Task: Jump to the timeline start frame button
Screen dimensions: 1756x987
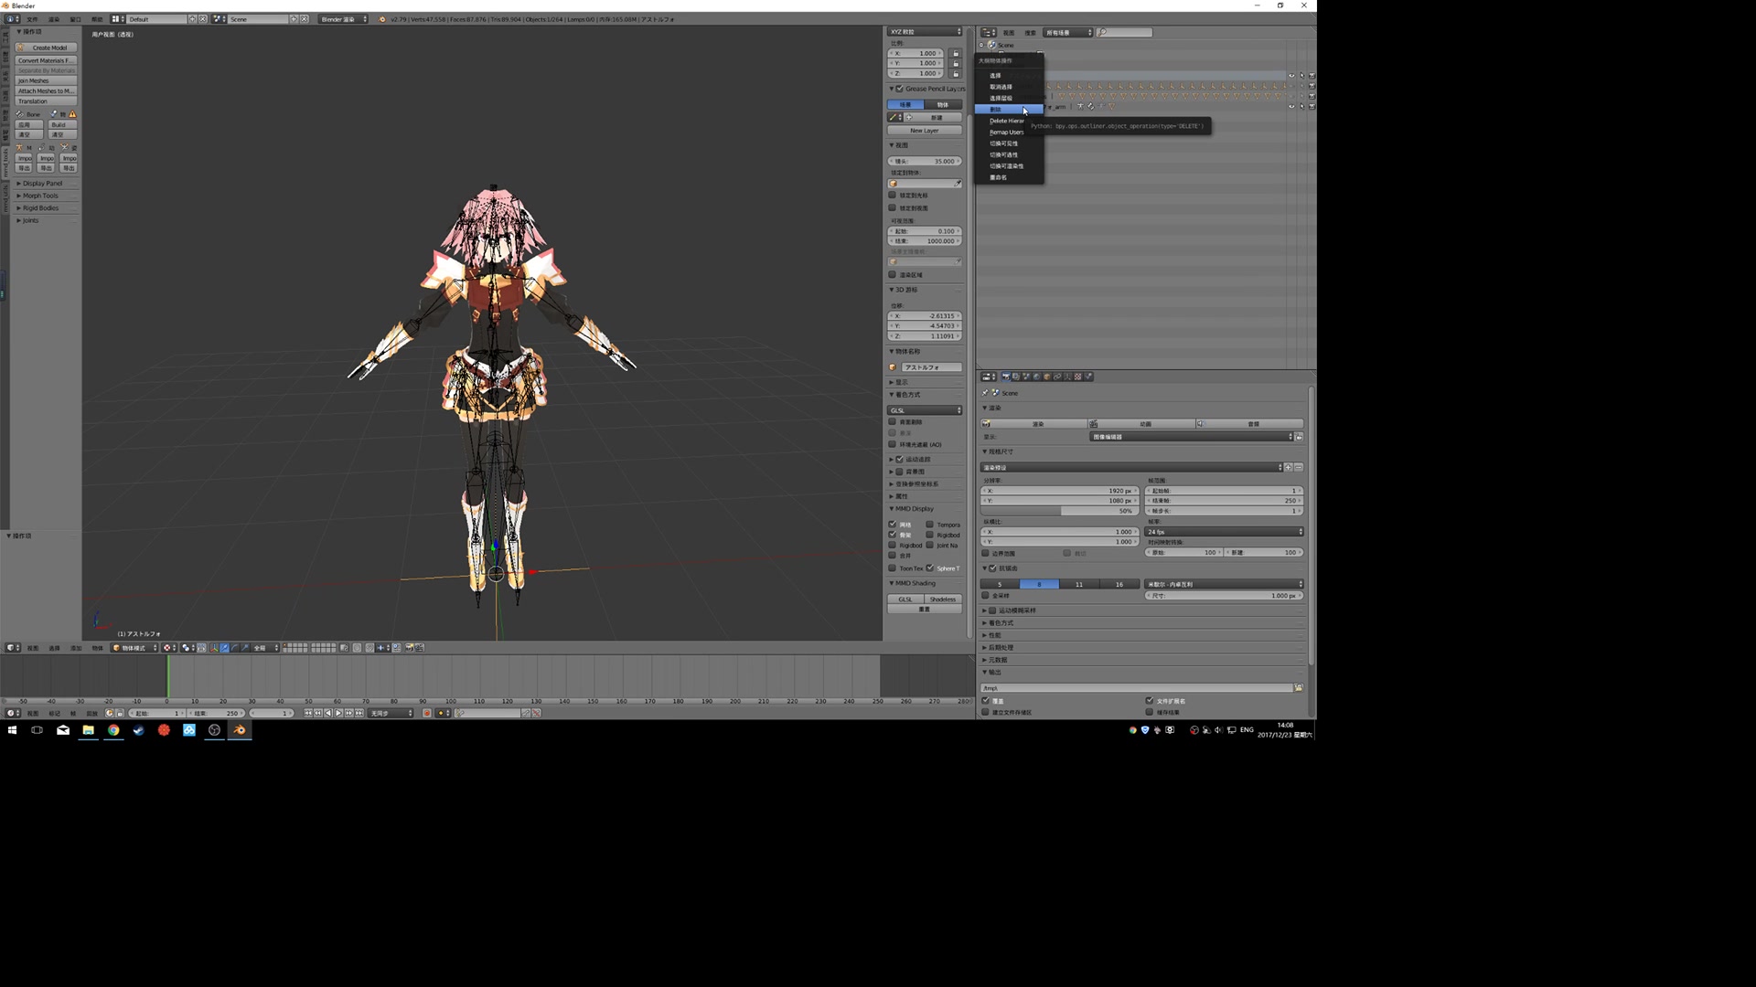Action: (308, 714)
